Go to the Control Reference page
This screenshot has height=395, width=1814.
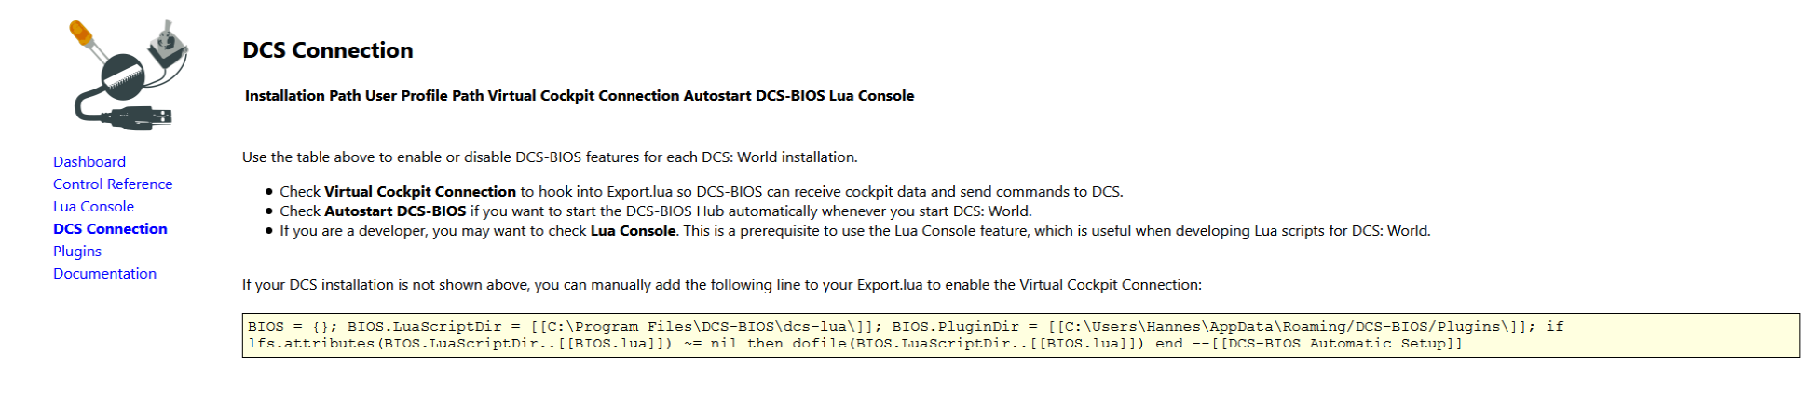(113, 184)
